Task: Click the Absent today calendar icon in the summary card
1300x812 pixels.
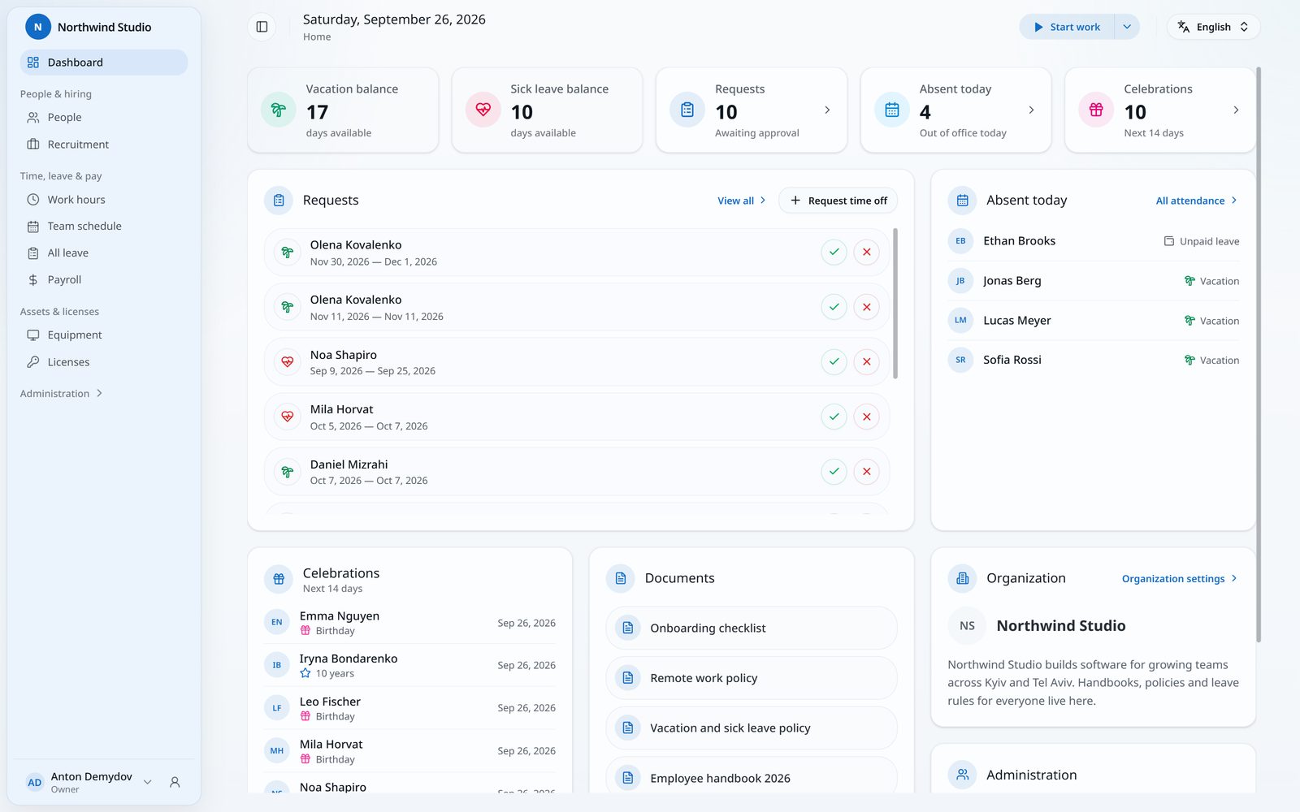Action: [892, 110]
